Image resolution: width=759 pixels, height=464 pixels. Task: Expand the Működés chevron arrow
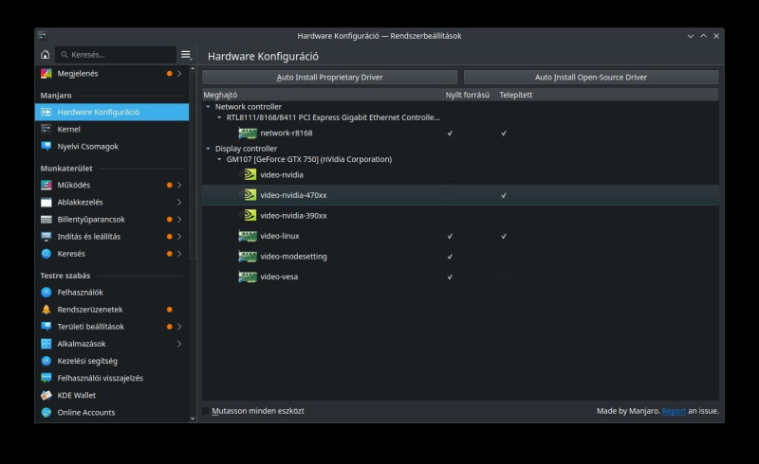pos(179,185)
